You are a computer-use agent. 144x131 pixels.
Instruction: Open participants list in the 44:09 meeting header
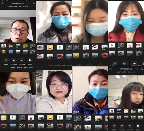click(142, 69)
